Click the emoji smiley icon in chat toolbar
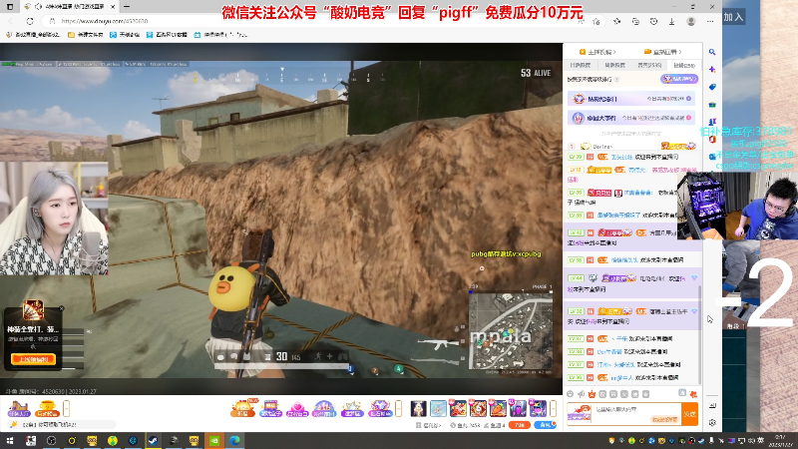 click(x=570, y=394)
